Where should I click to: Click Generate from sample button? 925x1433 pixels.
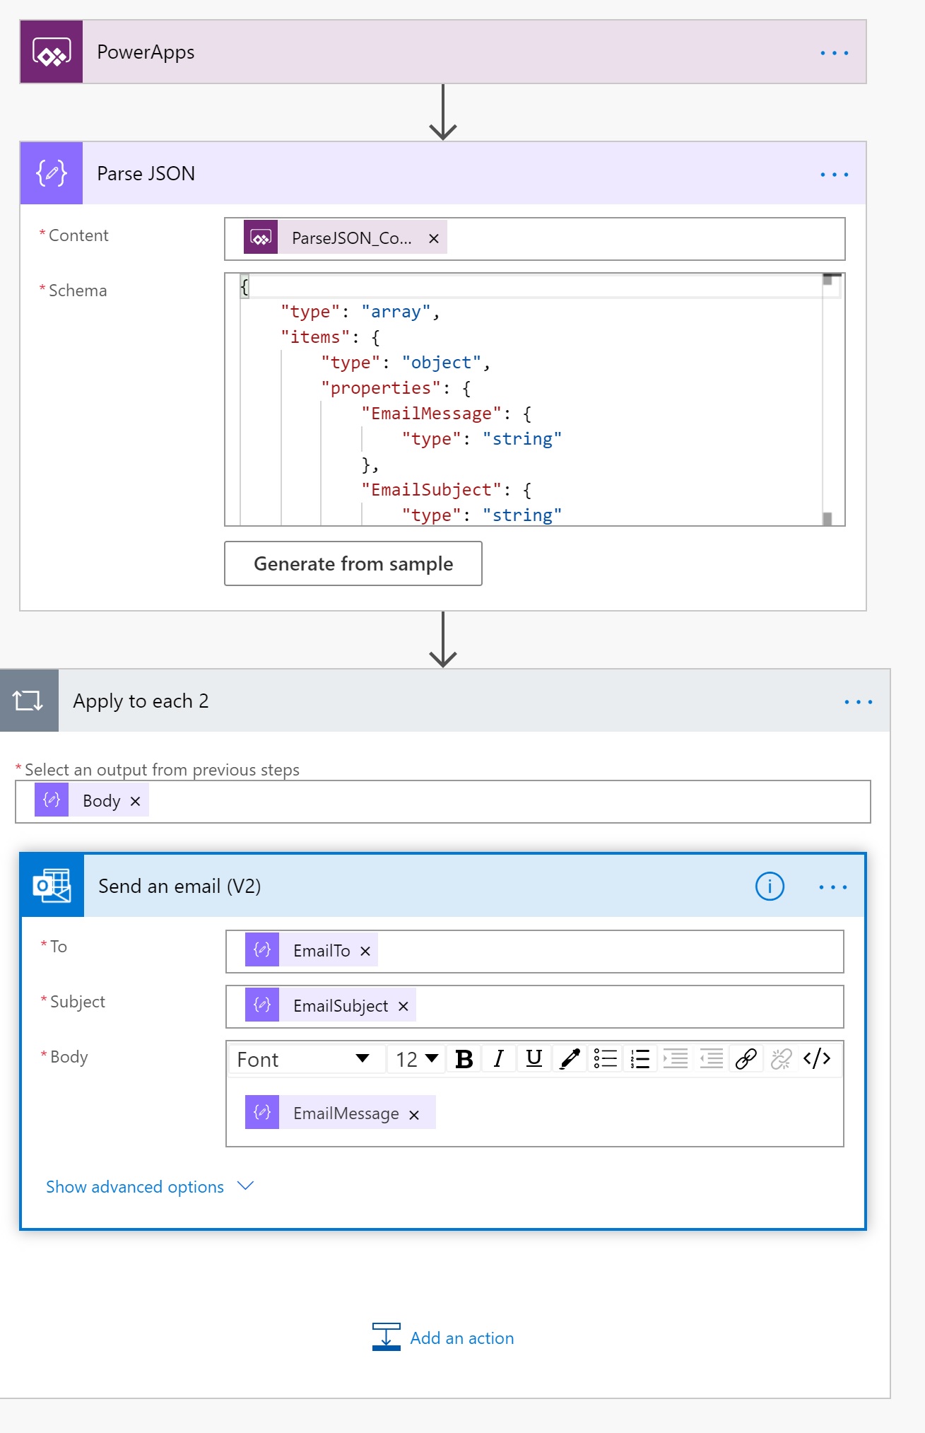353,564
